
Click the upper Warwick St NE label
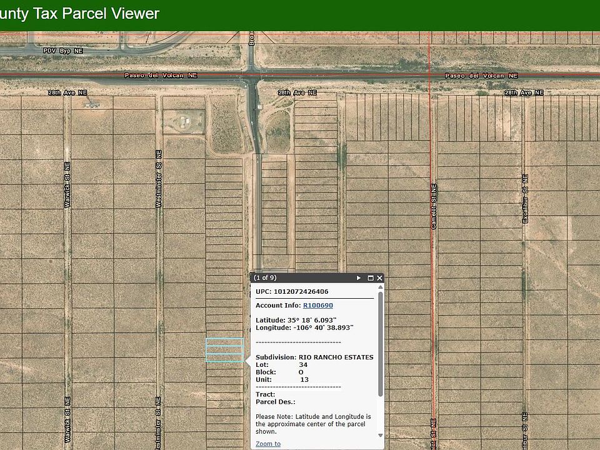pyautogui.click(x=67, y=184)
